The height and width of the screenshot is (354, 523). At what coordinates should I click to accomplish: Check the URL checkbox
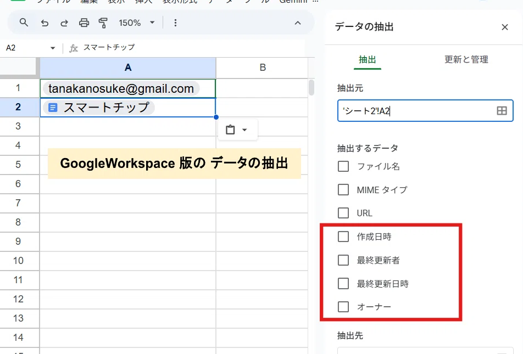[x=343, y=213]
